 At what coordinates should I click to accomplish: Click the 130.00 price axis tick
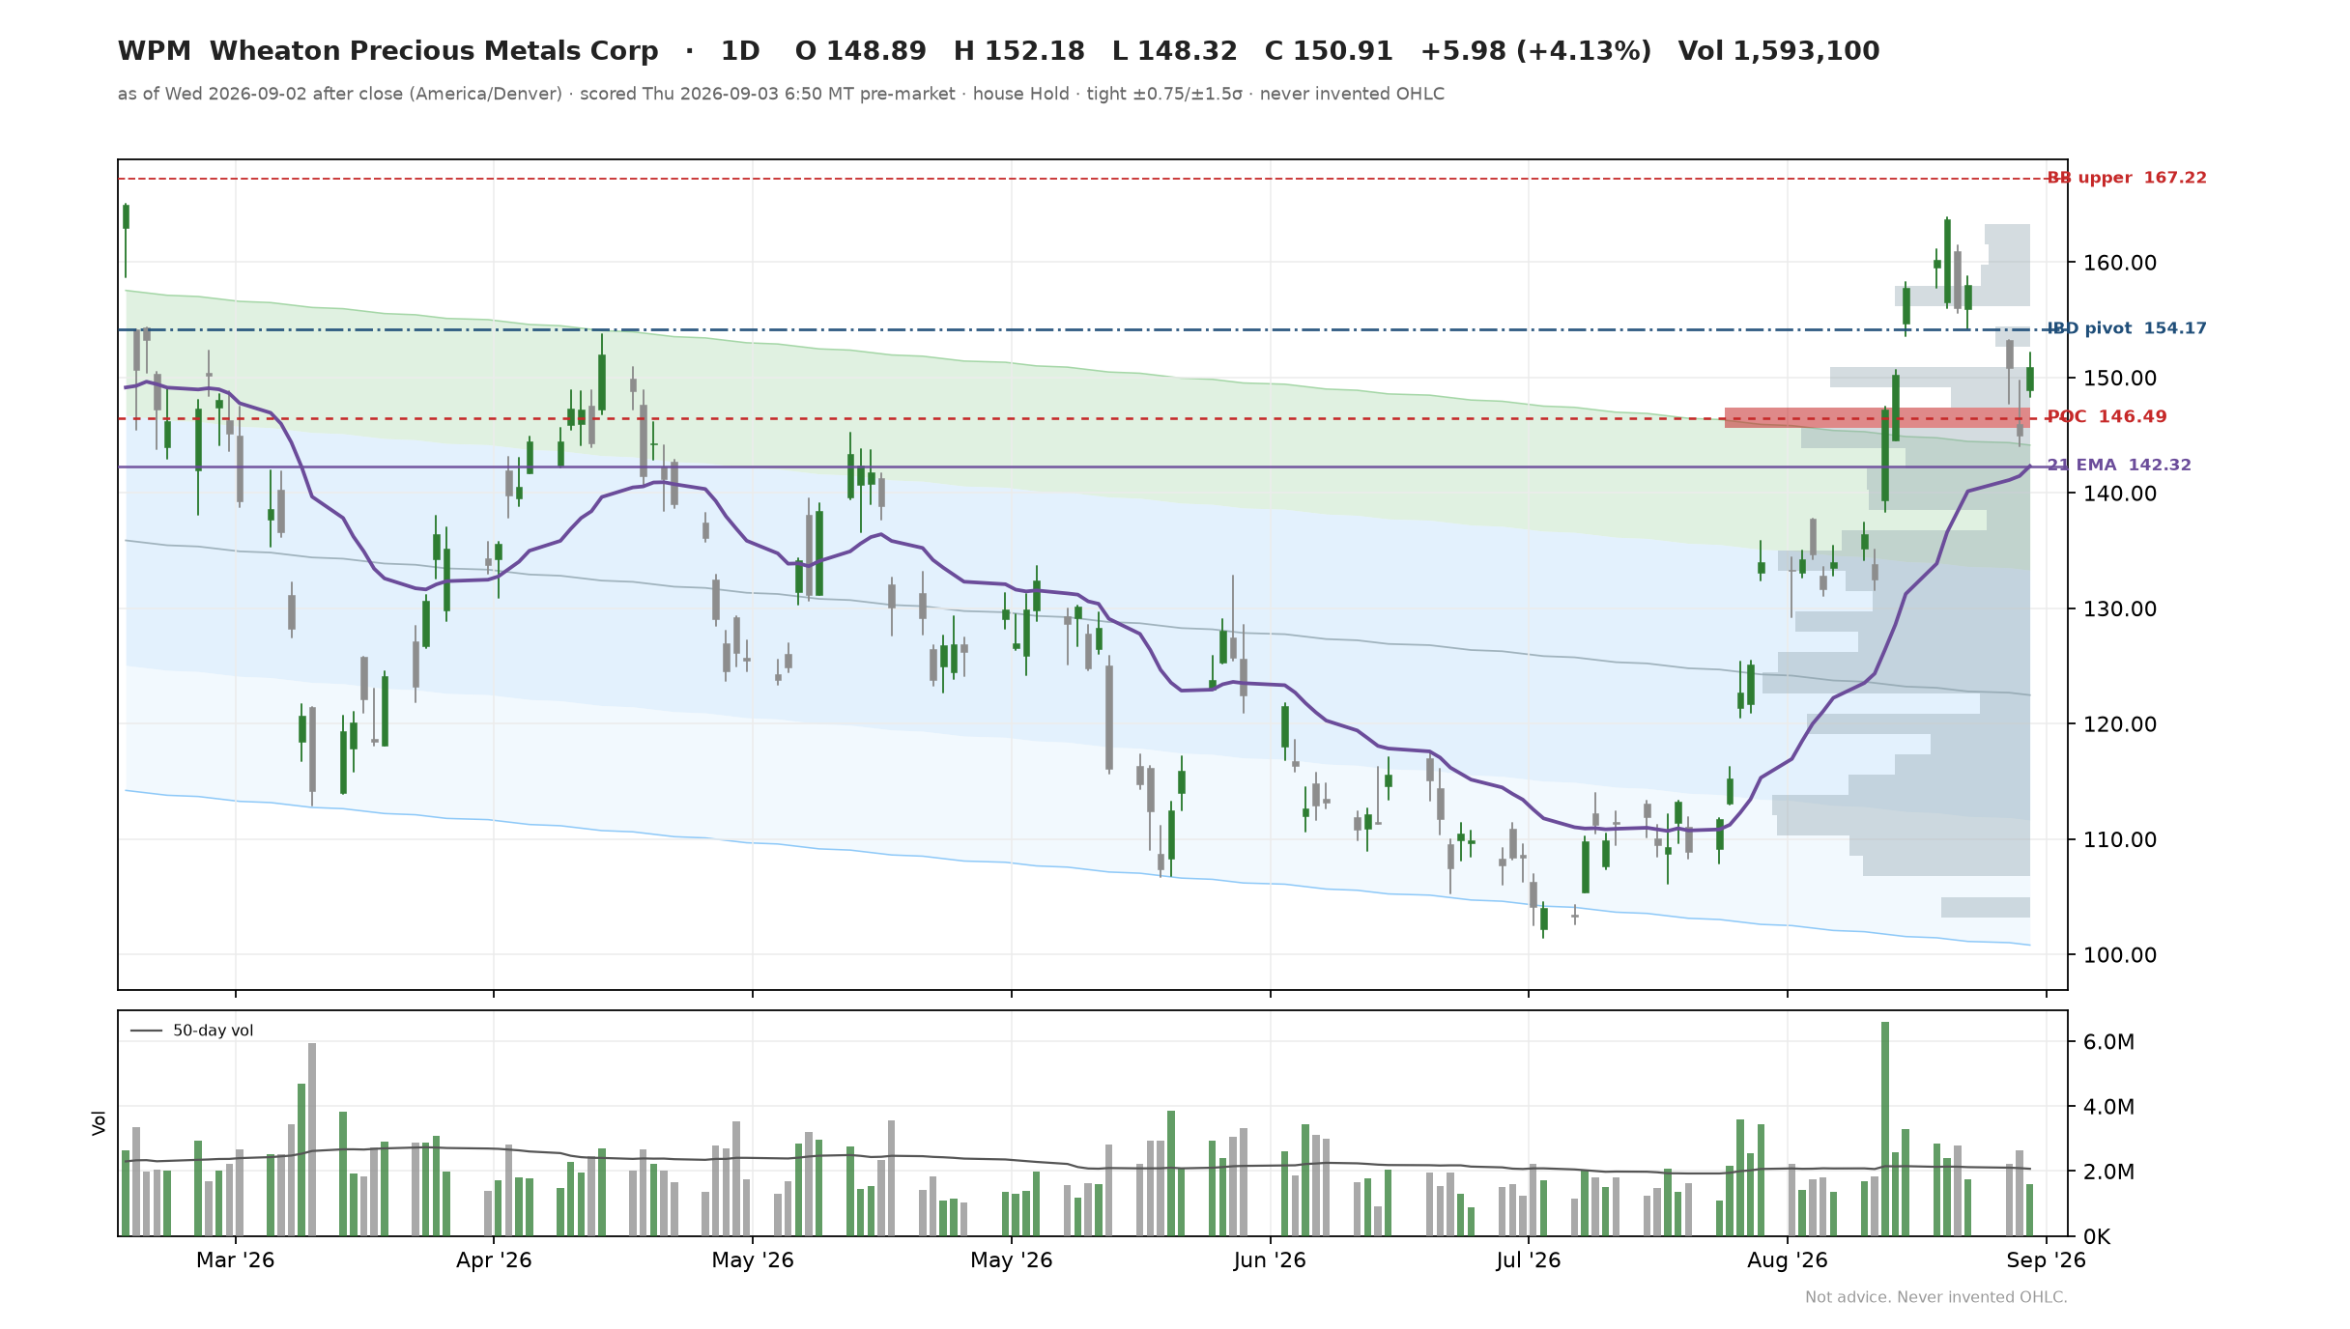2119,608
